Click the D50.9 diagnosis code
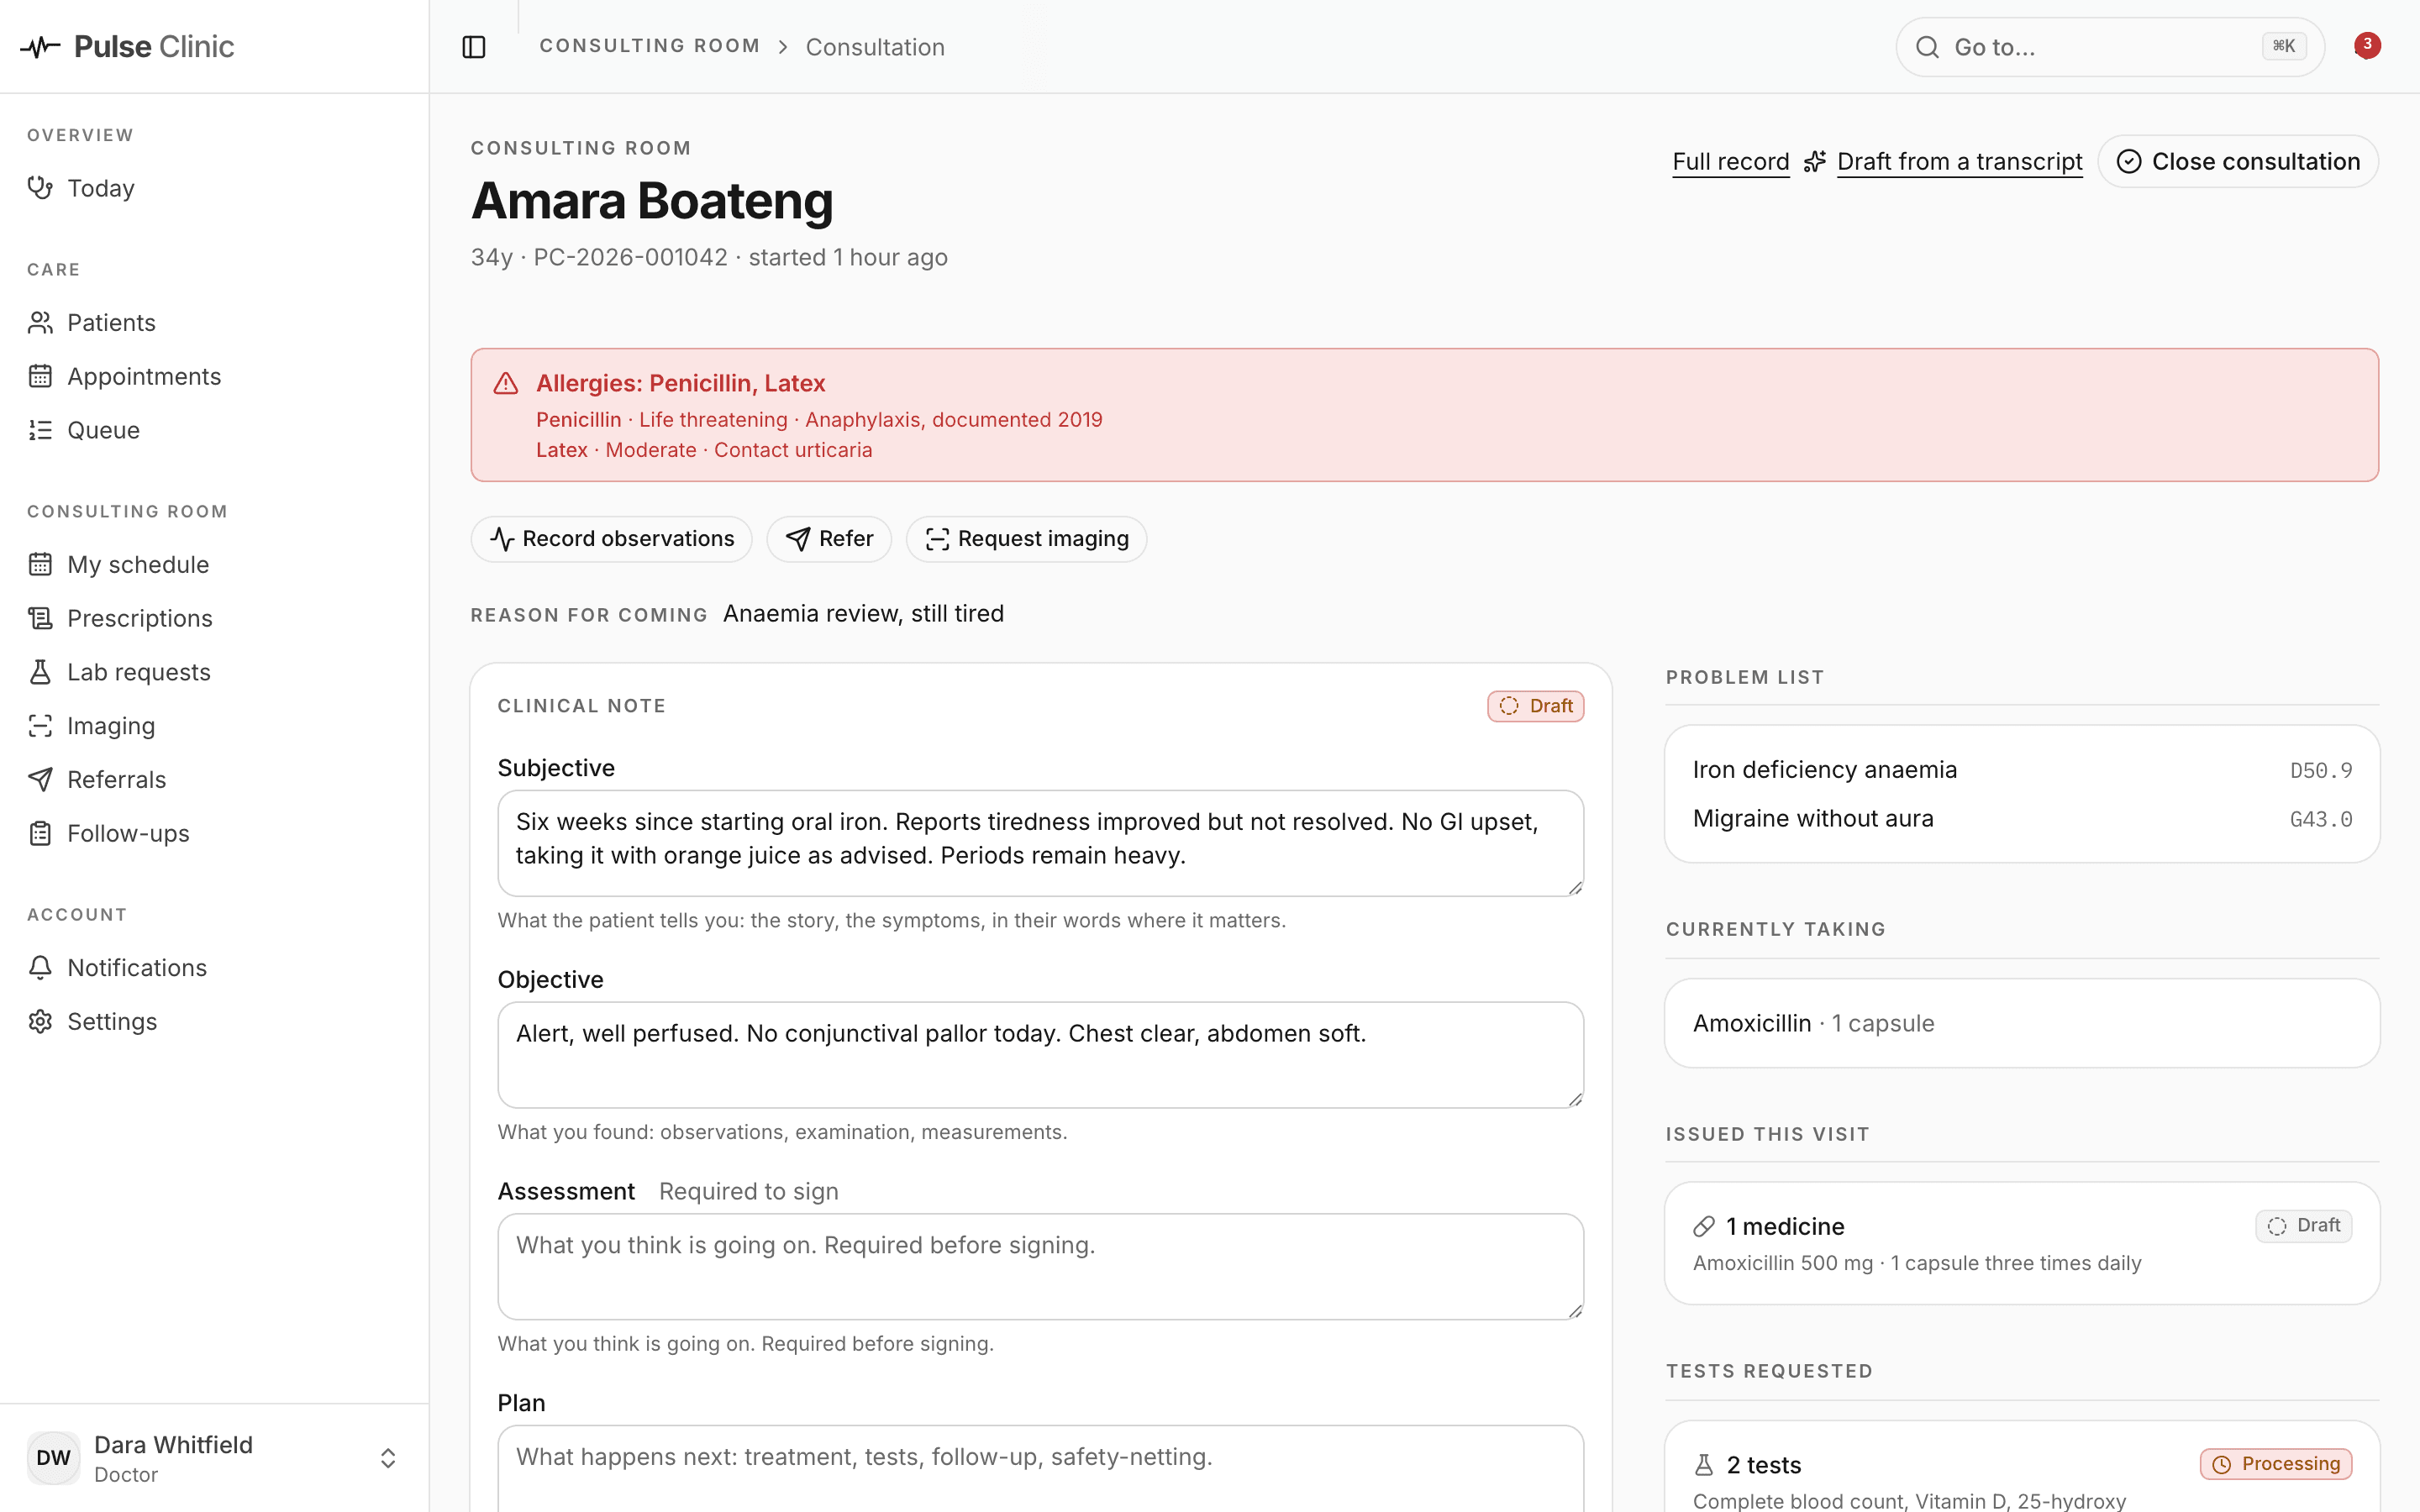 2321,771
